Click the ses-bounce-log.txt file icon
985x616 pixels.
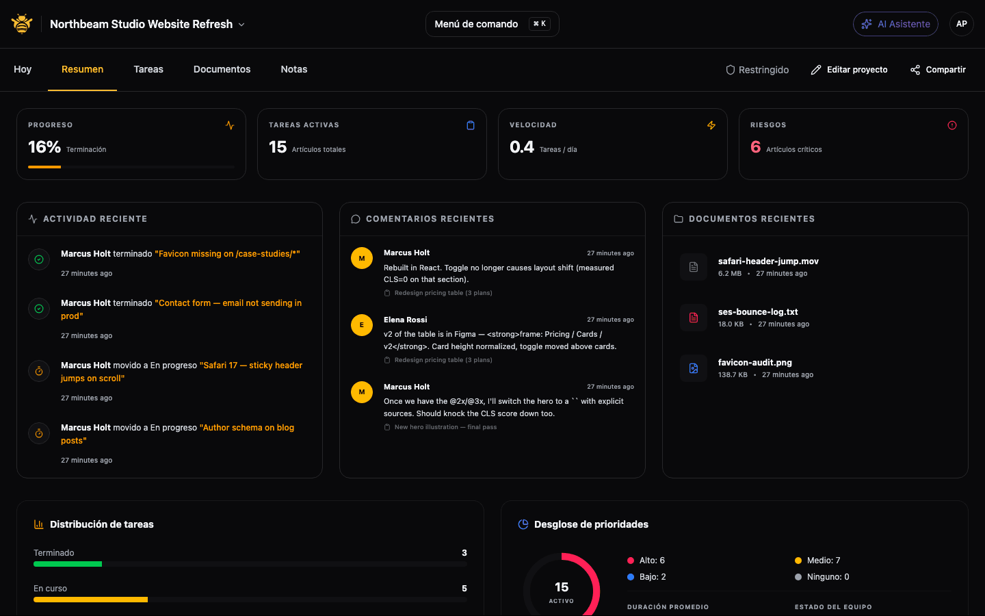coord(694,318)
